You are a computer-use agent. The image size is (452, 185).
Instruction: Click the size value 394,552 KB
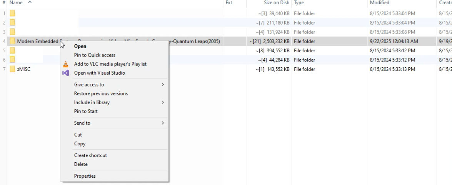point(279,50)
